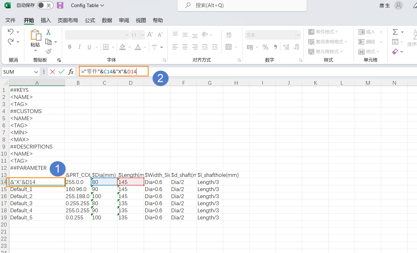The image size is (417, 253).
Task: Click the Borders icon
Action: pyautogui.click(x=106, y=47)
